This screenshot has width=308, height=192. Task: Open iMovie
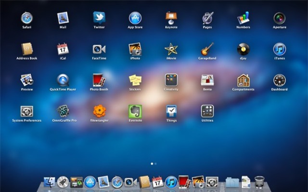point(171,49)
